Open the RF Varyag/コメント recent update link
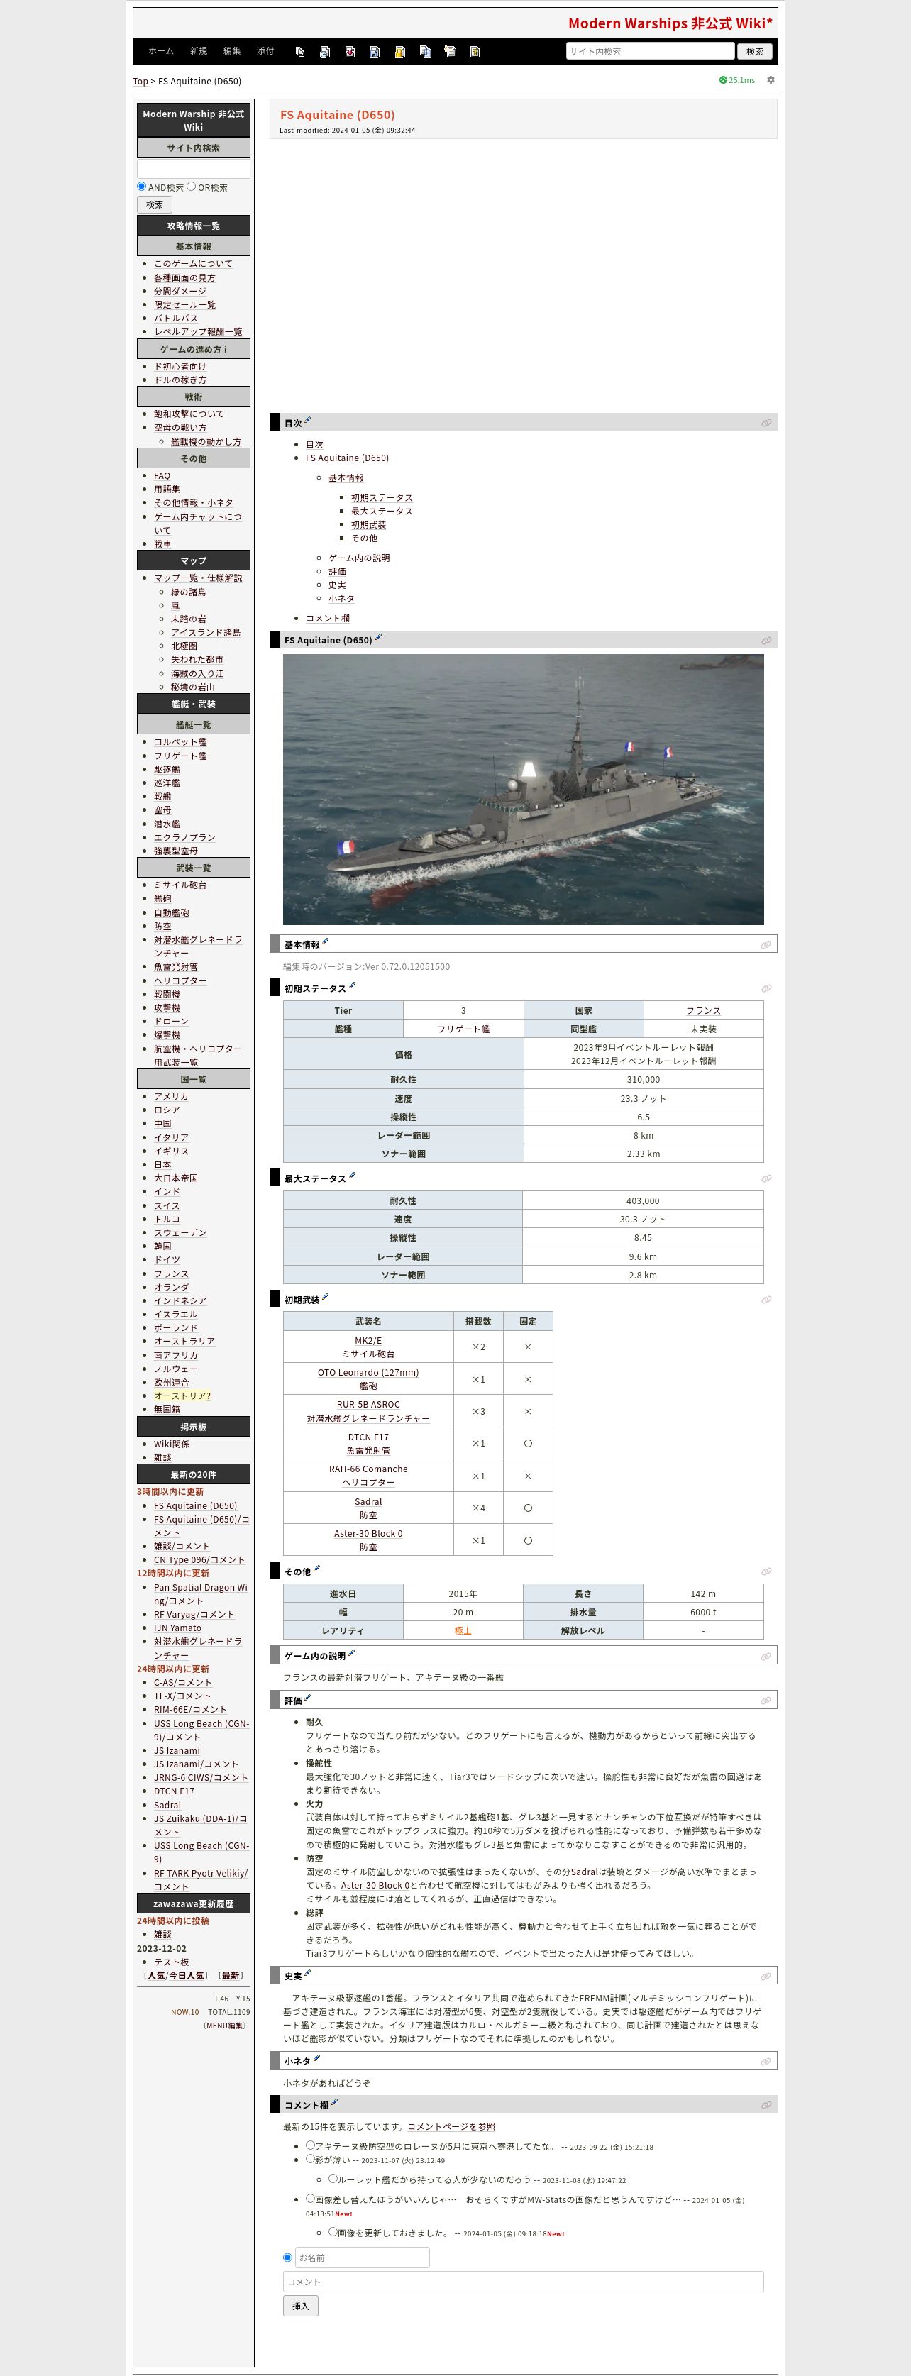 pos(194,1614)
